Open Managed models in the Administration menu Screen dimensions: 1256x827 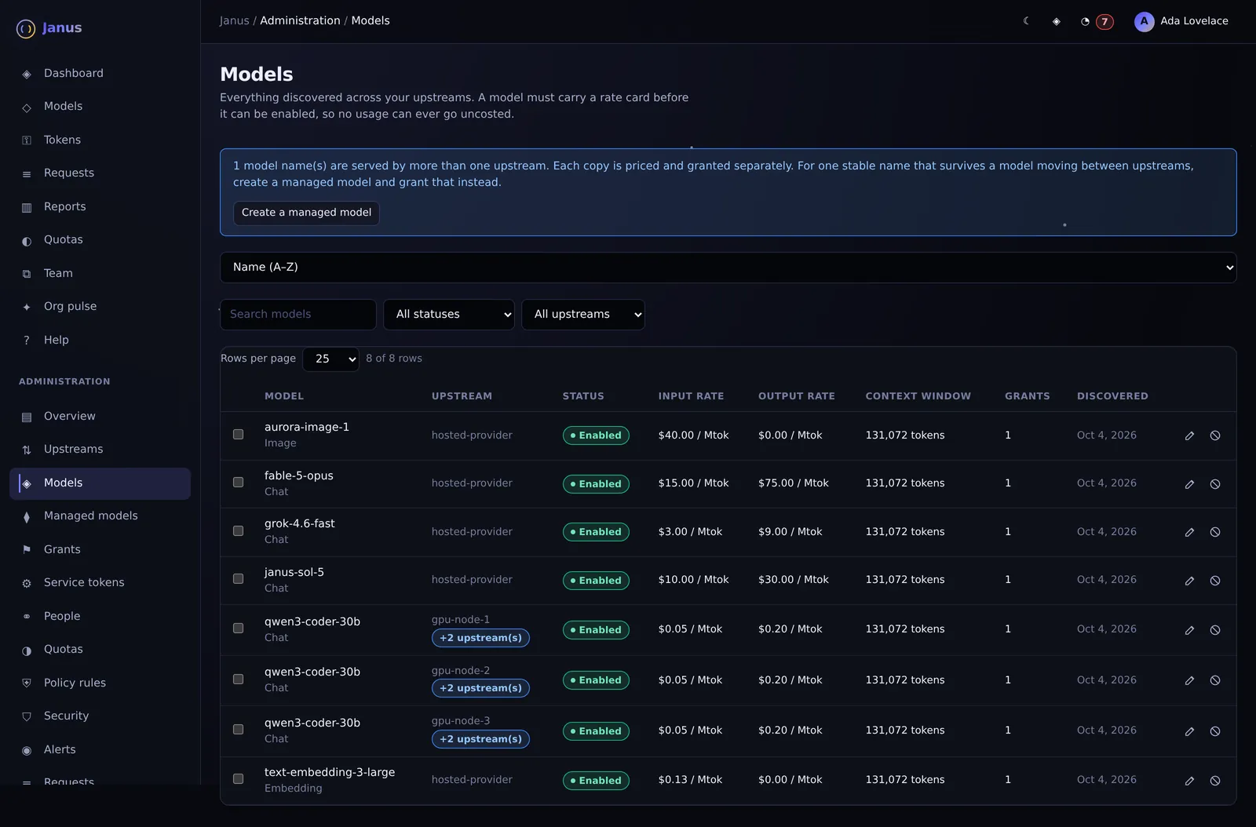tap(100, 516)
